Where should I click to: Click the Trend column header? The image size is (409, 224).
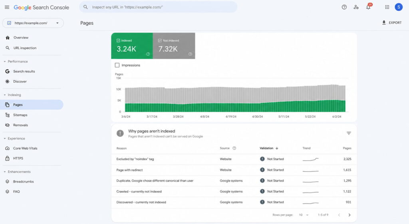pyautogui.click(x=306, y=148)
